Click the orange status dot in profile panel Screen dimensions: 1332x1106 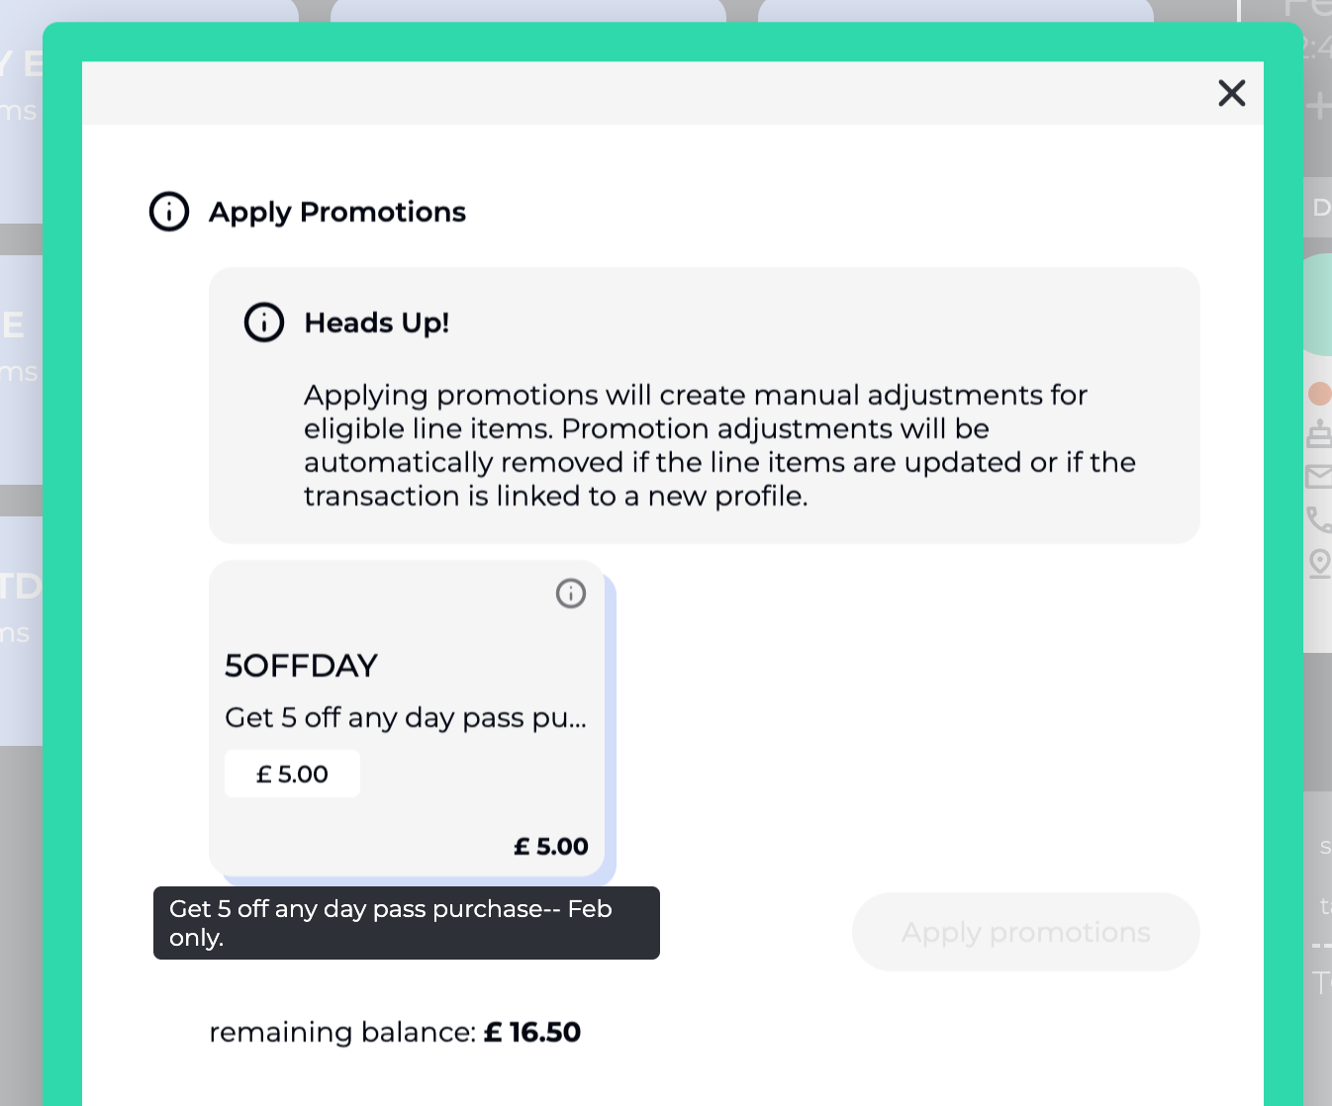[x=1319, y=394]
